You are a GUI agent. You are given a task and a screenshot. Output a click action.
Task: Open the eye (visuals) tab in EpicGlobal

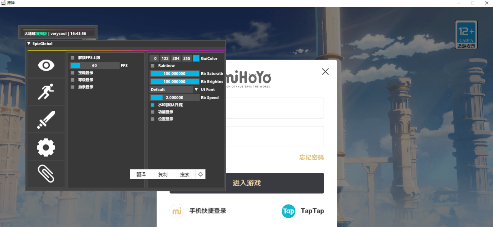click(46, 65)
